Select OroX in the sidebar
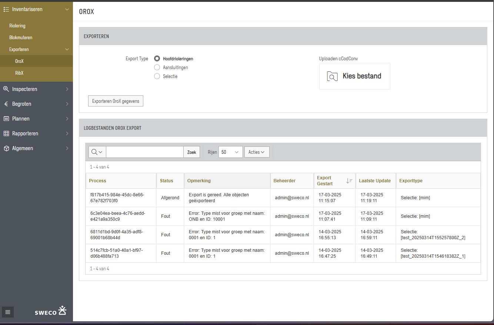494x325 pixels. 36,61
